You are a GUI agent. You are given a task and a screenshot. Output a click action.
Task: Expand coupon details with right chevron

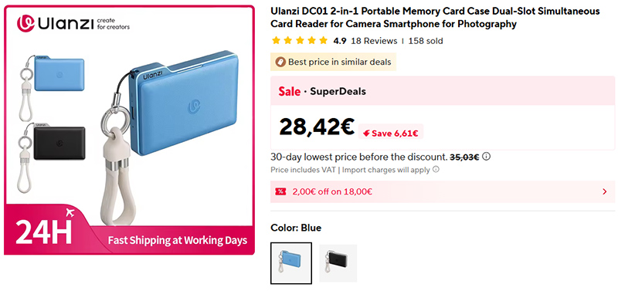pos(605,191)
